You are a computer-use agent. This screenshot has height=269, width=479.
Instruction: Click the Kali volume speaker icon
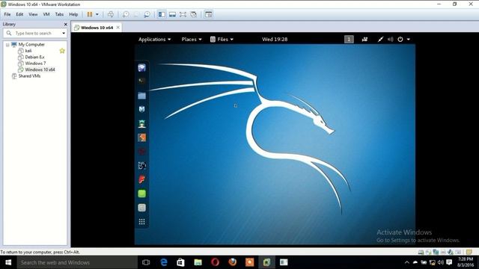391,40
